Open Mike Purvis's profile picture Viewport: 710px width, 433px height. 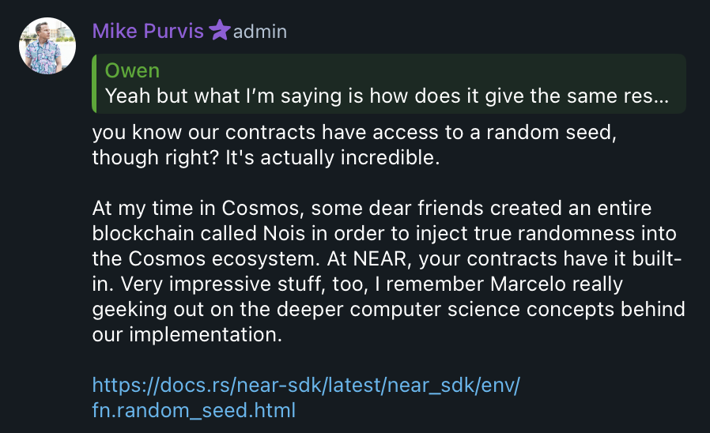click(x=47, y=46)
